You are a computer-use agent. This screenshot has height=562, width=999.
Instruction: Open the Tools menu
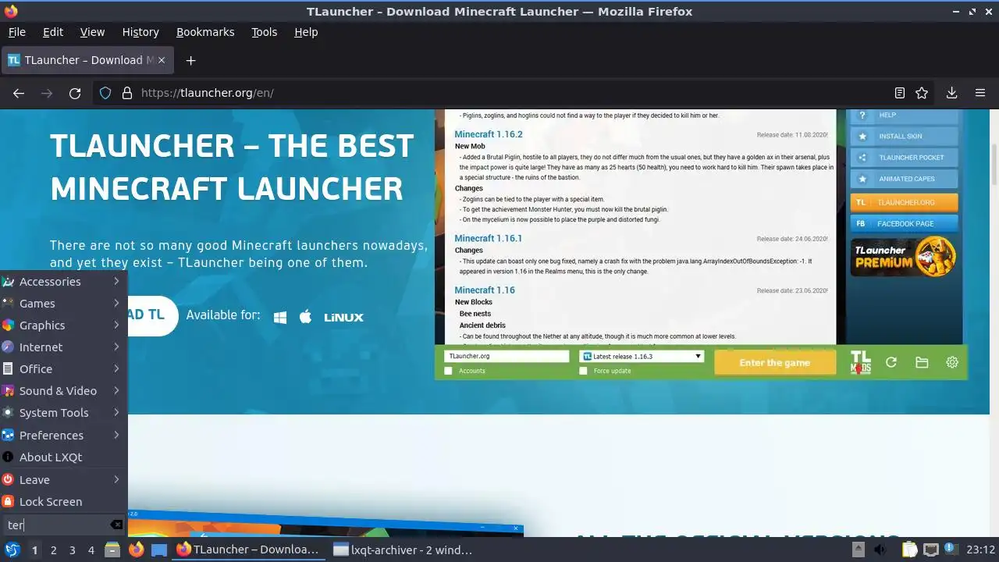(264, 32)
